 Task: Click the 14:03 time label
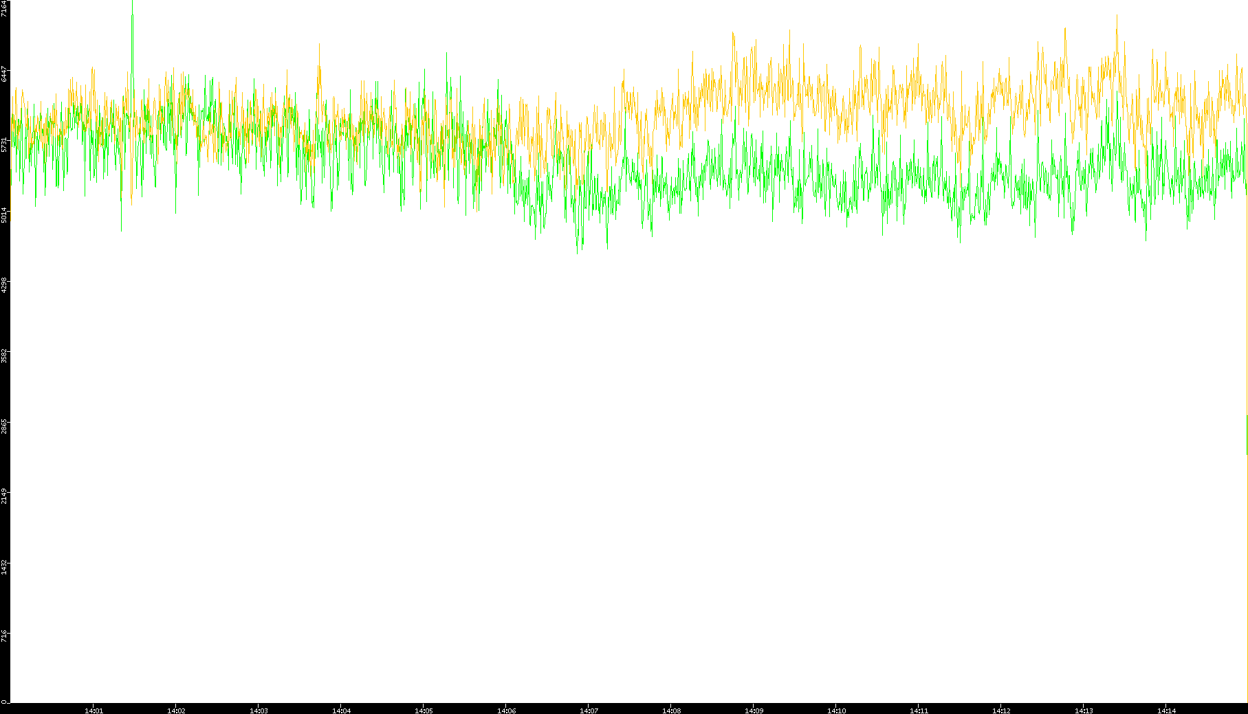point(259,710)
